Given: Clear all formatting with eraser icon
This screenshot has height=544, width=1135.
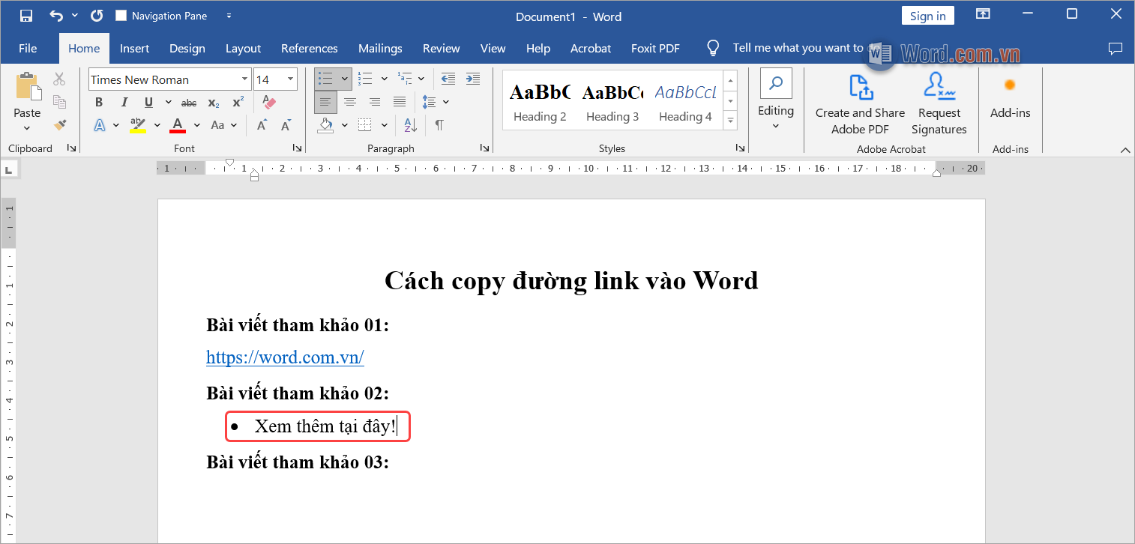Looking at the screenshot, I should 268,103.
